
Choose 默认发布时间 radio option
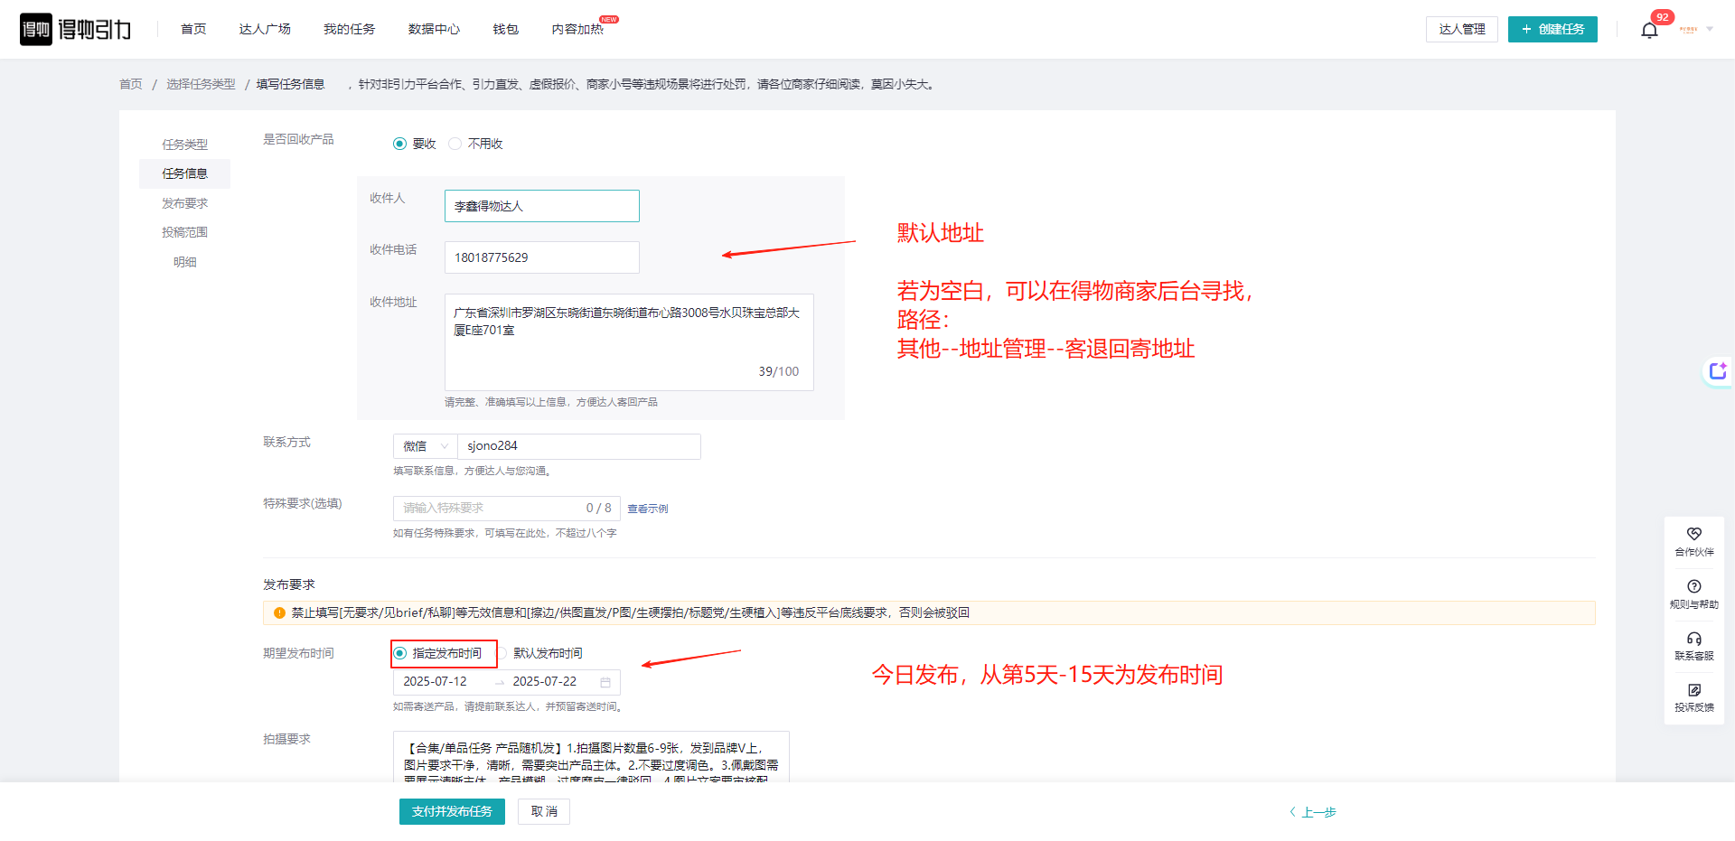click(502, 653)
